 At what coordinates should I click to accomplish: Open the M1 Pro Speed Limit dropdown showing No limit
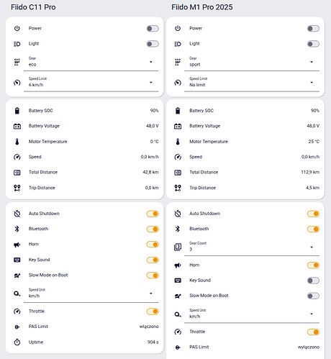tap(252, 83)
